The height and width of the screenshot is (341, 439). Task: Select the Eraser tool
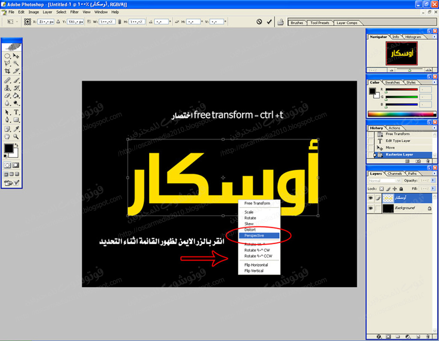7,96
